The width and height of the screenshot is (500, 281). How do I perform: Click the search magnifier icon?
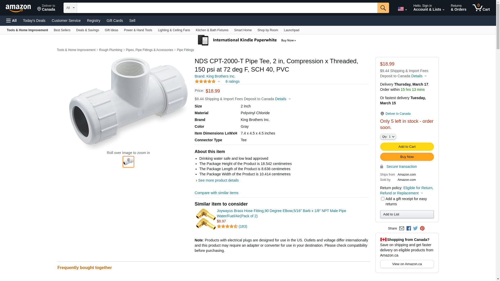(383, 8)
